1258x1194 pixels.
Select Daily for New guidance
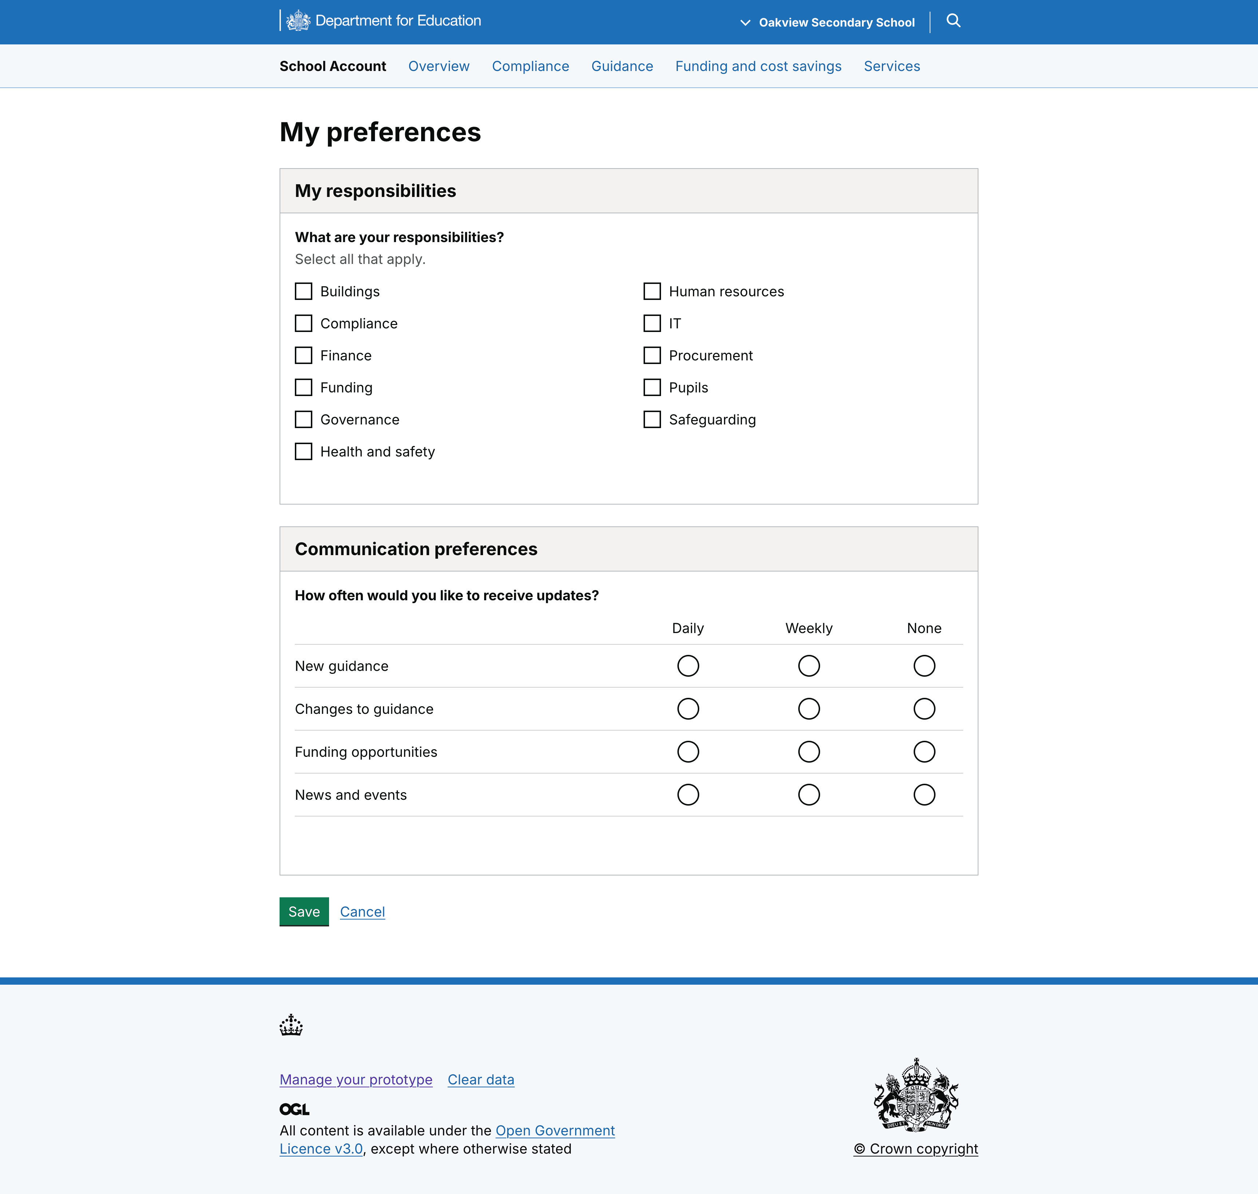[x=688, y=666]
